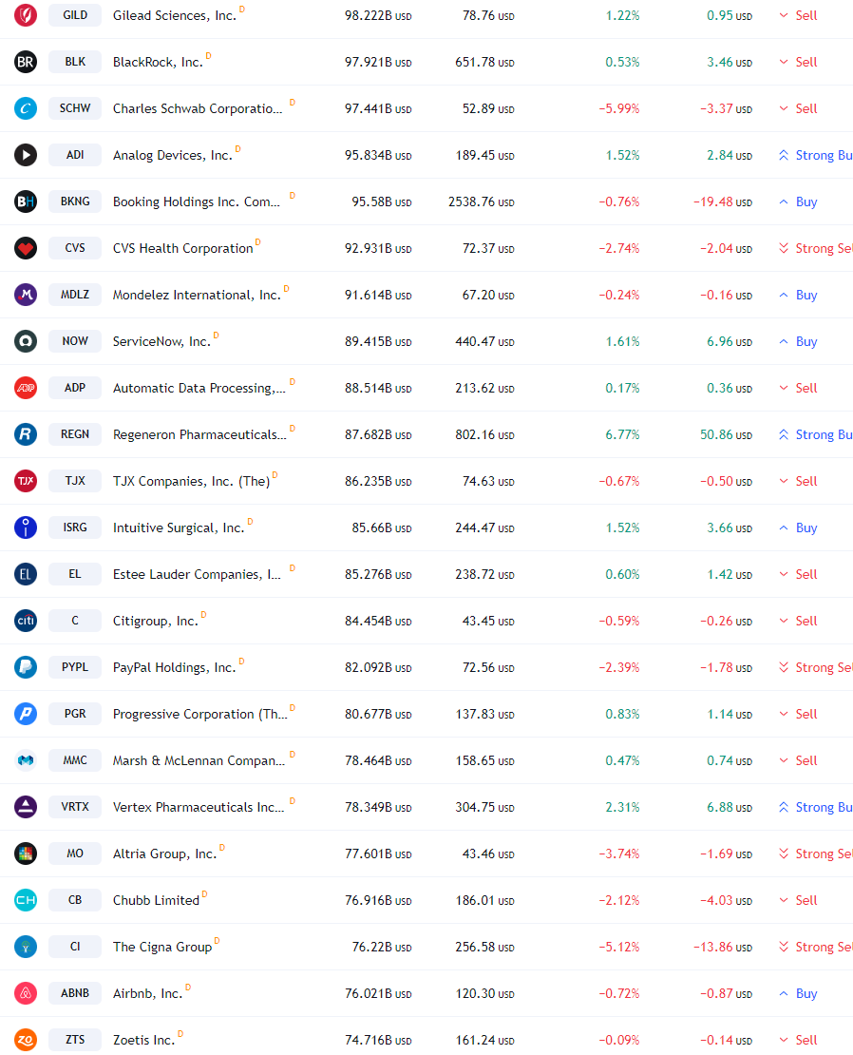The image size is (853, 1055).
Task: Click the Estee Lauder EL logo
Action: 26,574
